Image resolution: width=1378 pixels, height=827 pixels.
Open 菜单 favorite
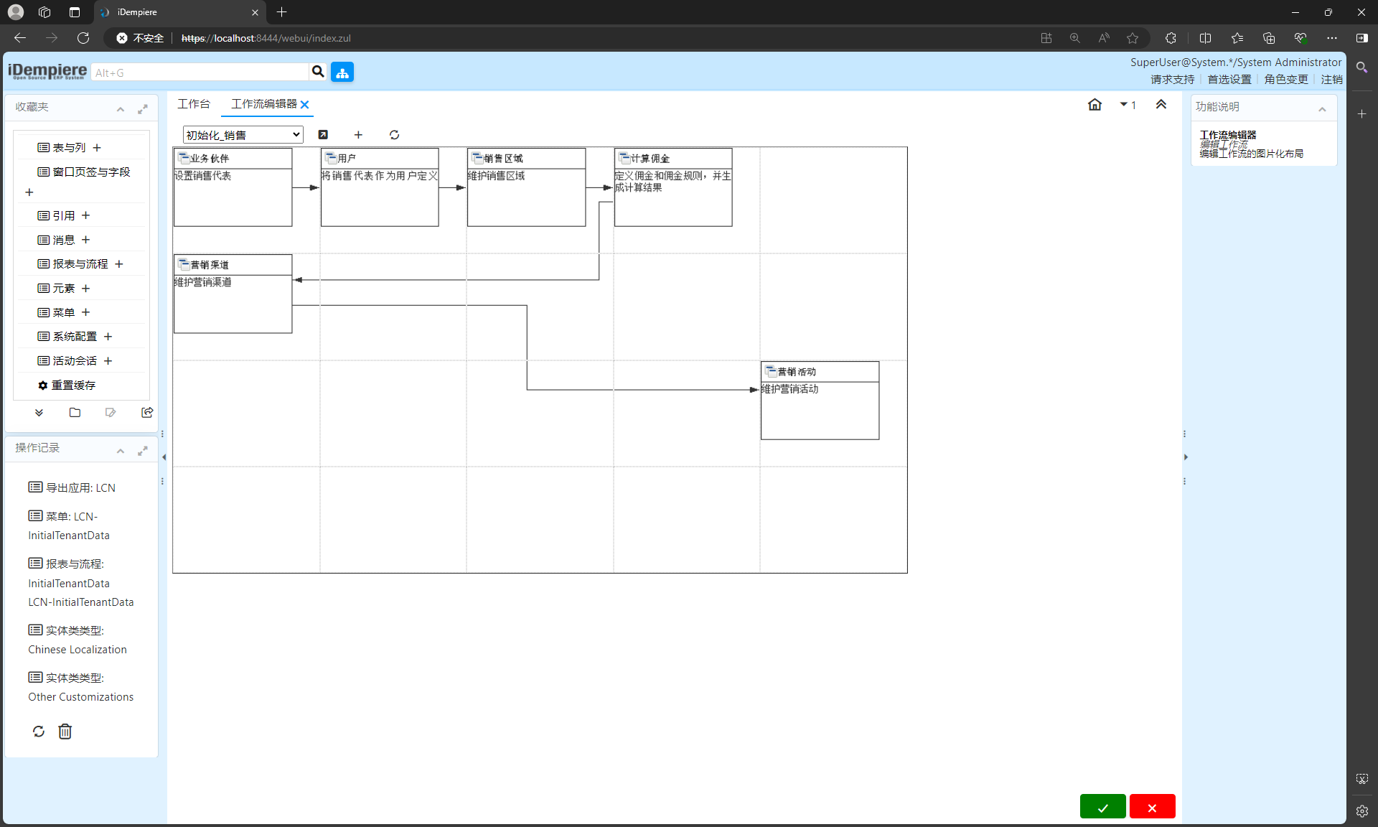[56, 312]
